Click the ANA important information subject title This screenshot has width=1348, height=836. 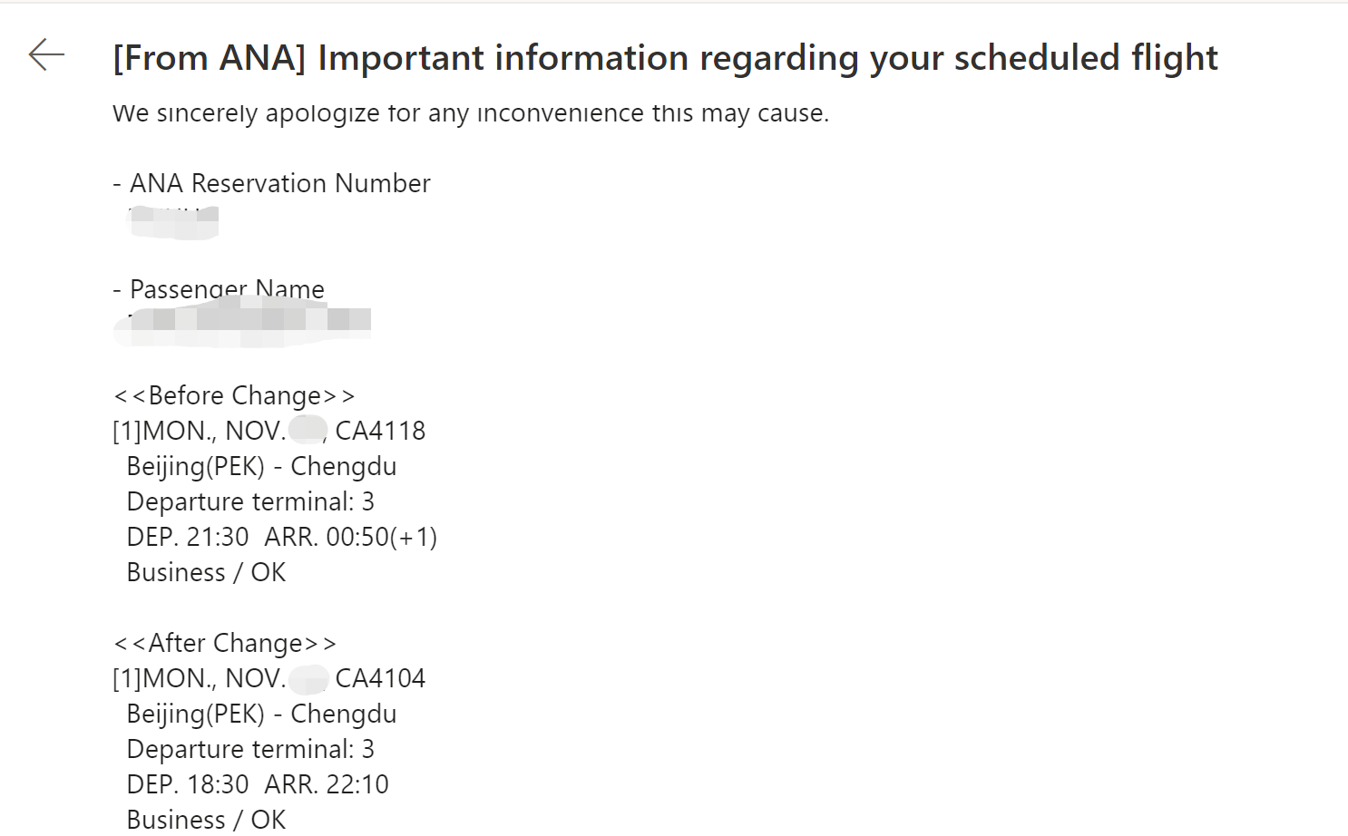(x=665, y=58)
